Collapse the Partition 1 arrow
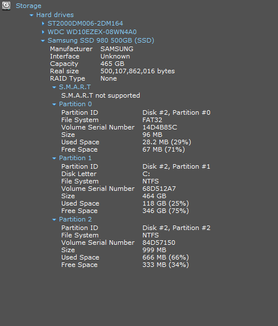This screenshot has height=326, width=278. (54, 158)
